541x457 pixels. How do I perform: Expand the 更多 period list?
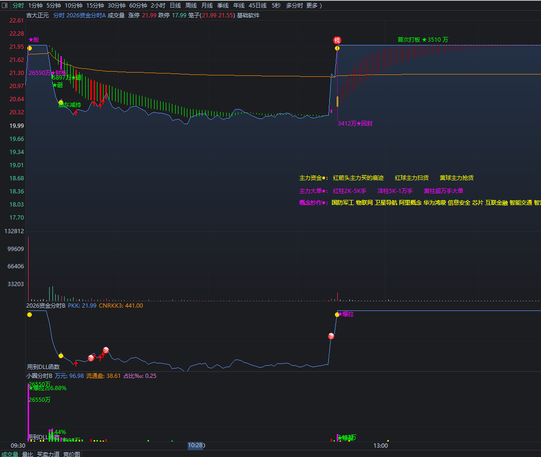[314, 6]
